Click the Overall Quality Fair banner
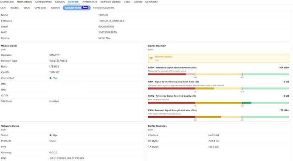Screen dimensions: 293x161 pos(218,58)
